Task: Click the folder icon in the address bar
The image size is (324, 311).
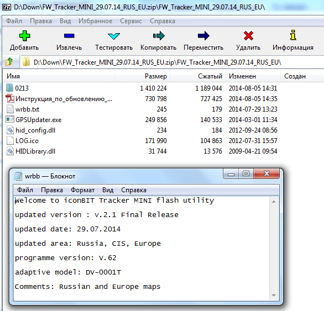Action: [x=26, y=62]
